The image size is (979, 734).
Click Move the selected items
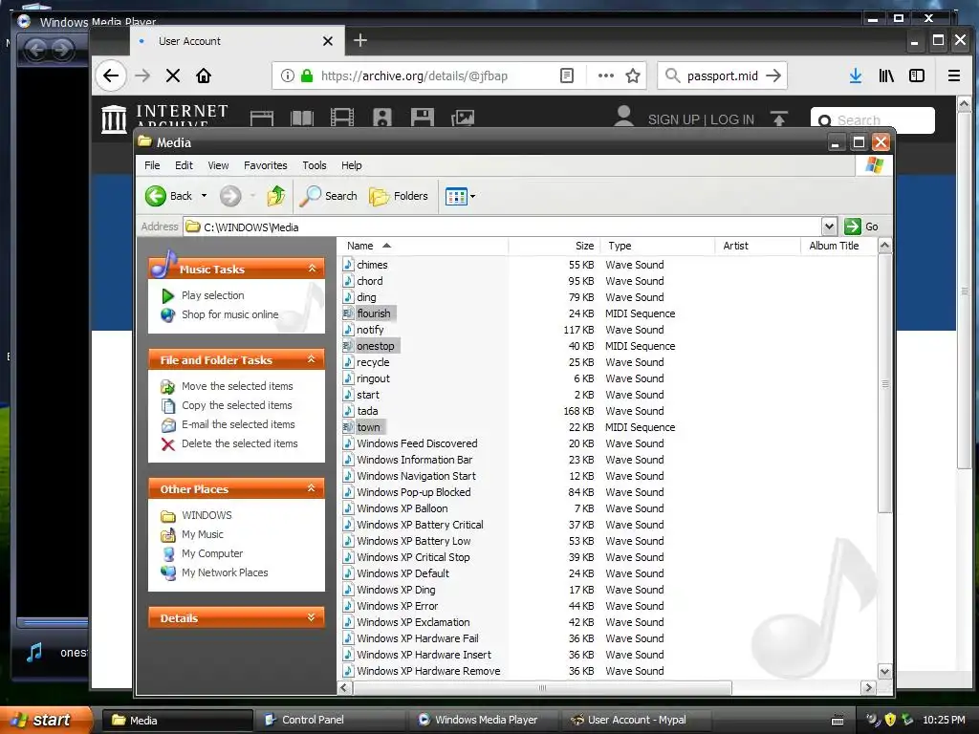237,386
